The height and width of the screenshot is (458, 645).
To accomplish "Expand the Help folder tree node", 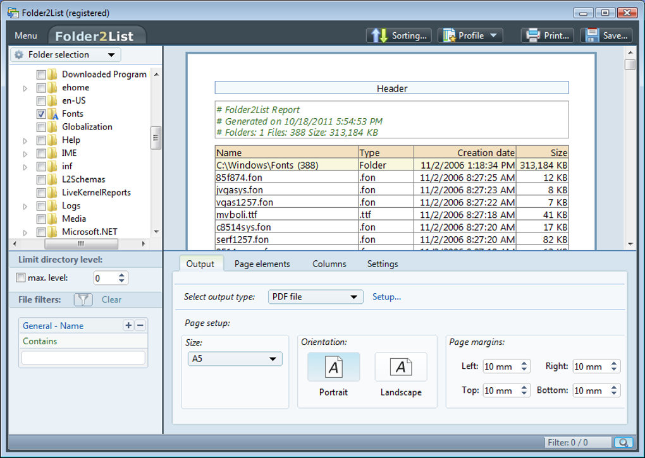I will [x=25, y=141].
